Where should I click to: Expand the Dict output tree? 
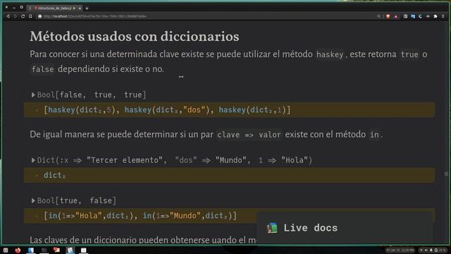(33, 160)
